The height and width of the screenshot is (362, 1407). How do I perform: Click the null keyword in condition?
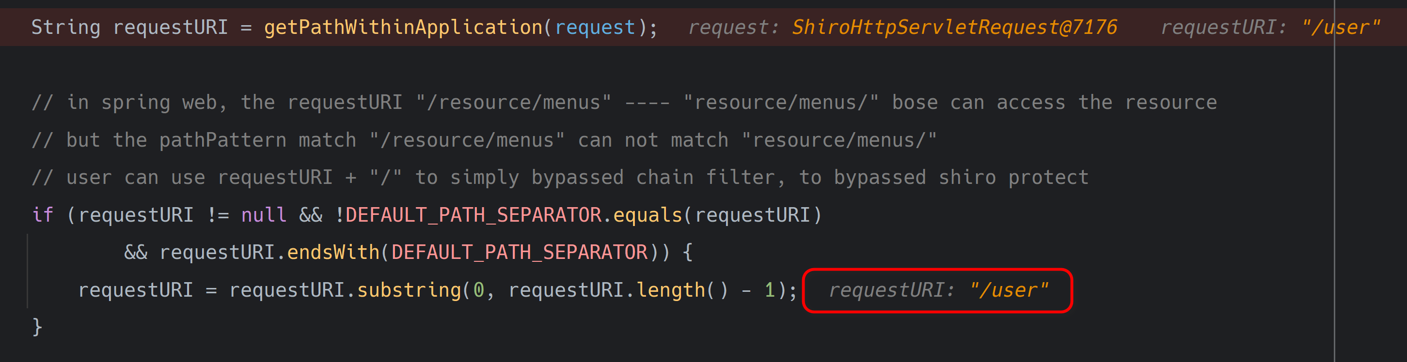click(x=264, y=215)
